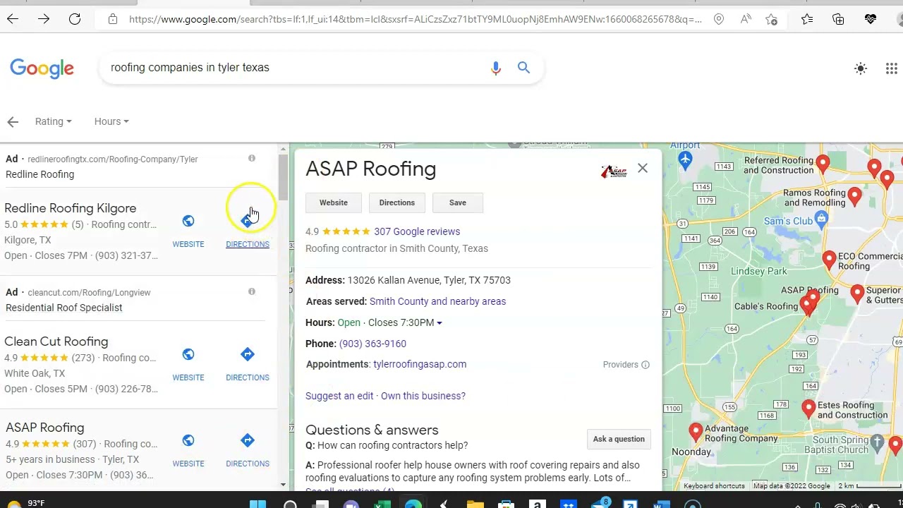Click the Google logo
Screen dimensions: 903x508
(42, 68)
